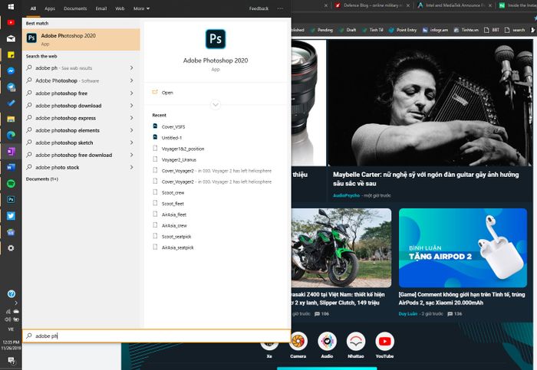Open the [Game] Comment AirPods 2 article link
Image resolution: width=537 pixels, height=370 pixels.
(x=462, y=299)
